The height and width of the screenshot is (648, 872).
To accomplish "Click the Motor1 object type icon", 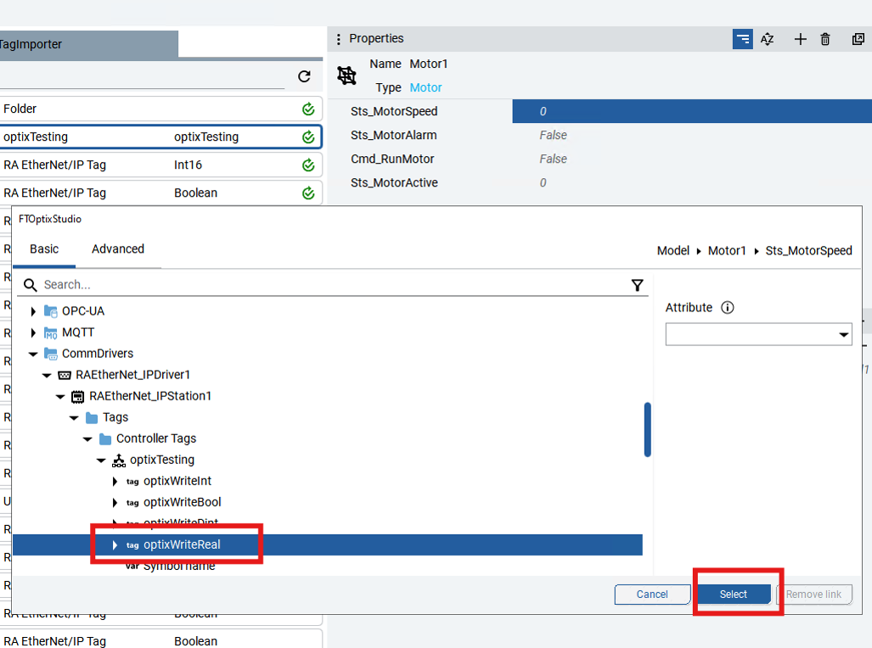I will (x=346, y=75).
